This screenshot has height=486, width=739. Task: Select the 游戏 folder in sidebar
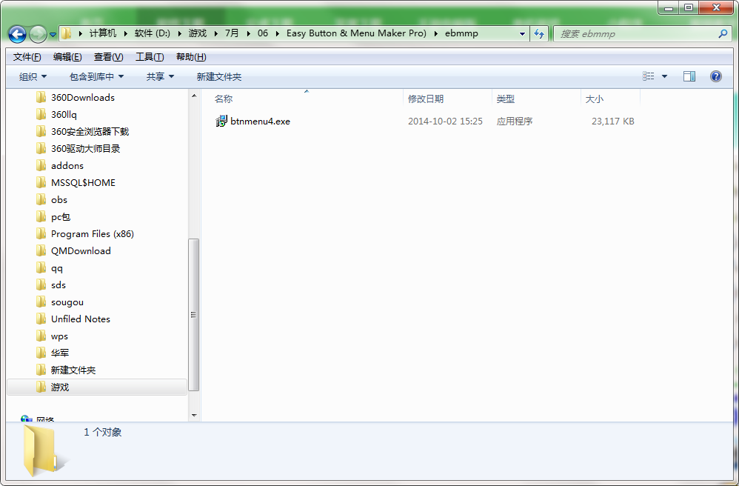point(61,387)
